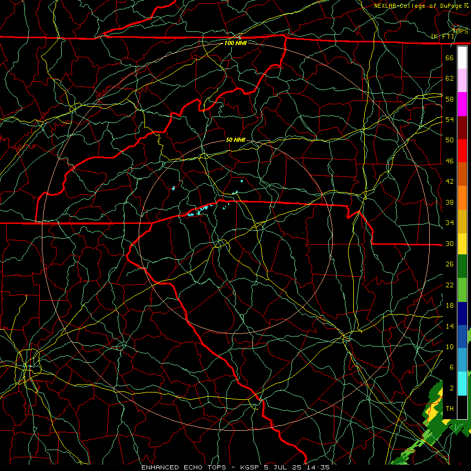471x471 pixels.
Task: Select the dark green legend color band
Action: (462, 266)
